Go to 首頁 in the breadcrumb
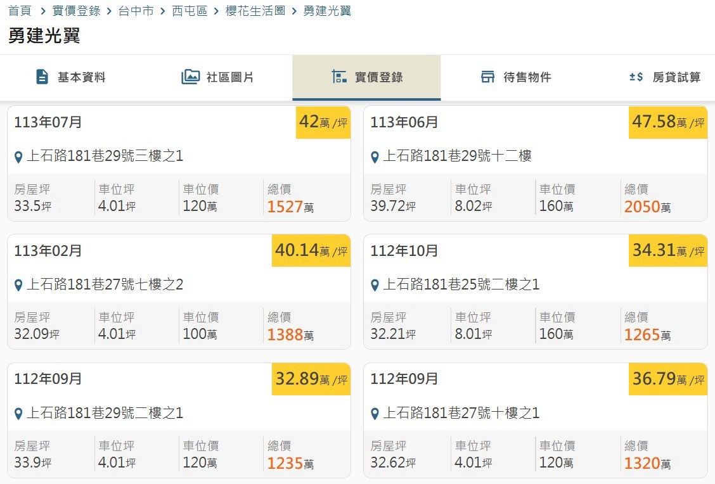715x484 pixels. pyautogui.click(x=20, y=11)
